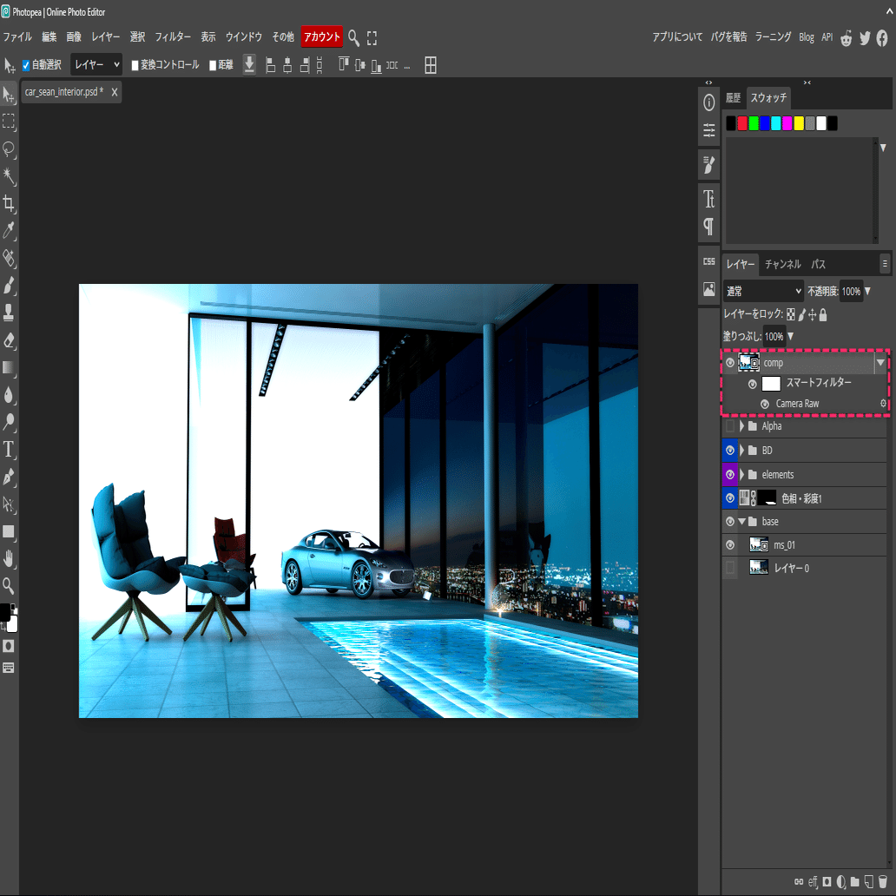Select the Pen tool
The image size is (896, 896).
[x=9, y=478]
